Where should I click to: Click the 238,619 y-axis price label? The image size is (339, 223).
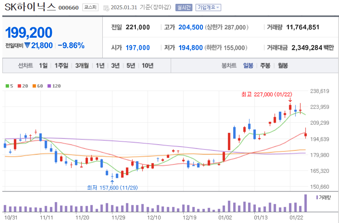point(319,91)
